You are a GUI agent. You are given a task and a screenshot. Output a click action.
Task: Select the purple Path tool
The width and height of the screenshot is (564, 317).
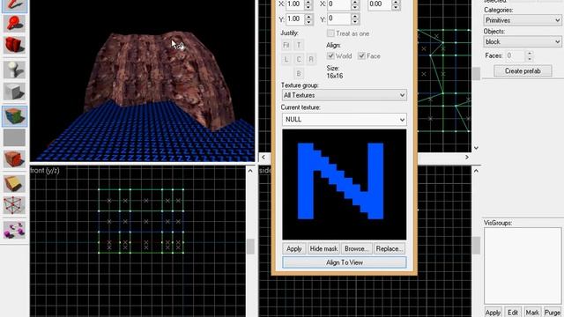pos(14,229)
